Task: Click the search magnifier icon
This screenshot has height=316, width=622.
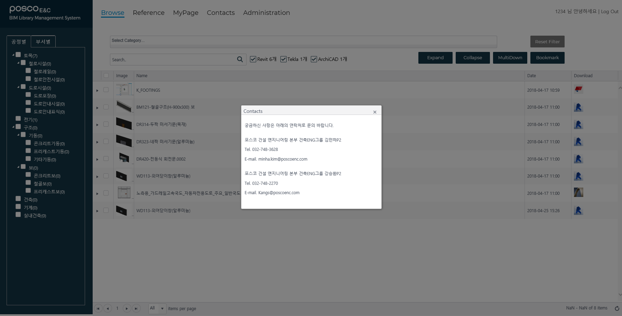Action: click(x=240, y=59)
